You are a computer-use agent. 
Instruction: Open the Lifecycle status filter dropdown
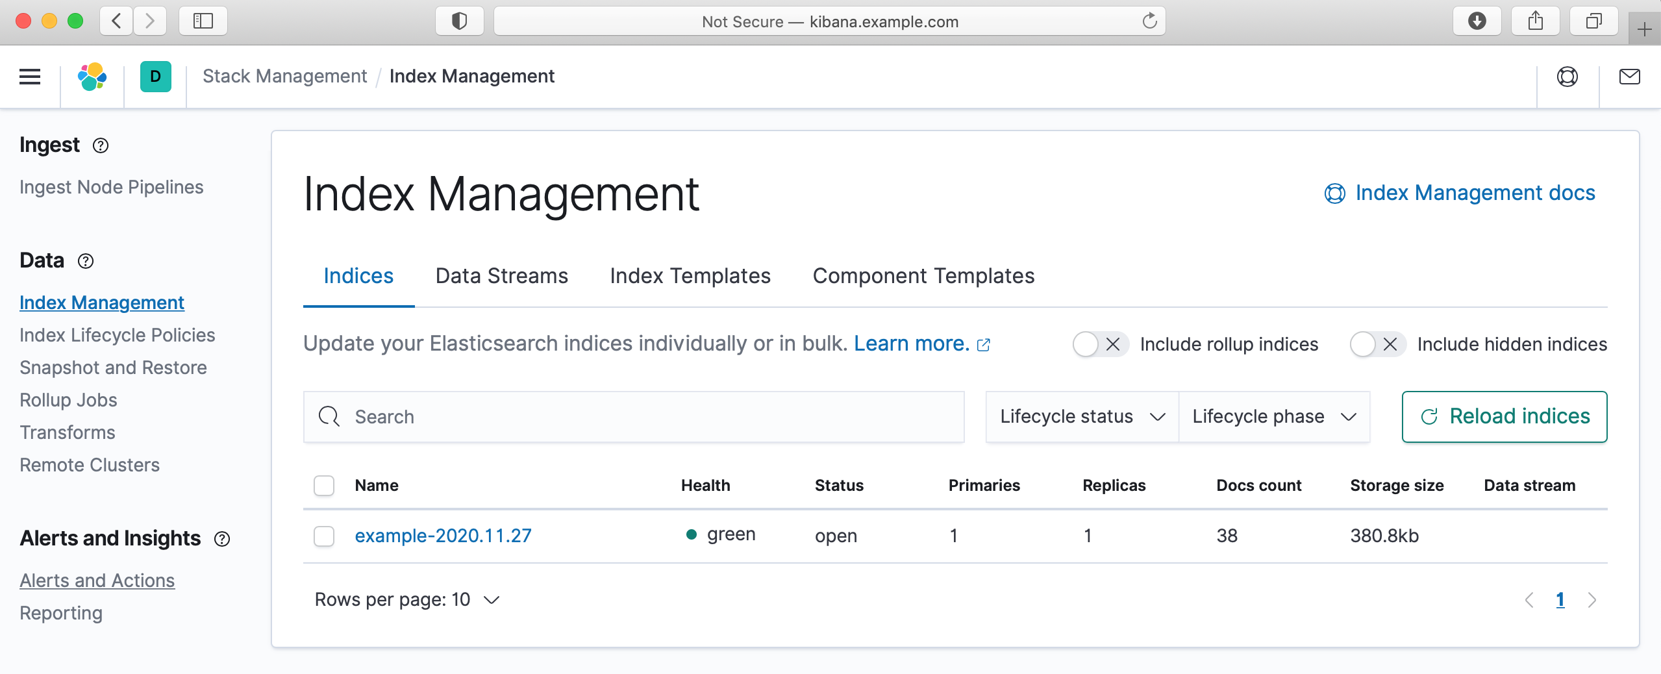1082,417
